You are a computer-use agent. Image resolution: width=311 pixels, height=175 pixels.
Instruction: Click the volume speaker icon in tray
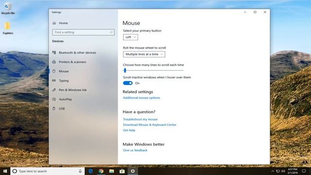(x=283, y=171)
